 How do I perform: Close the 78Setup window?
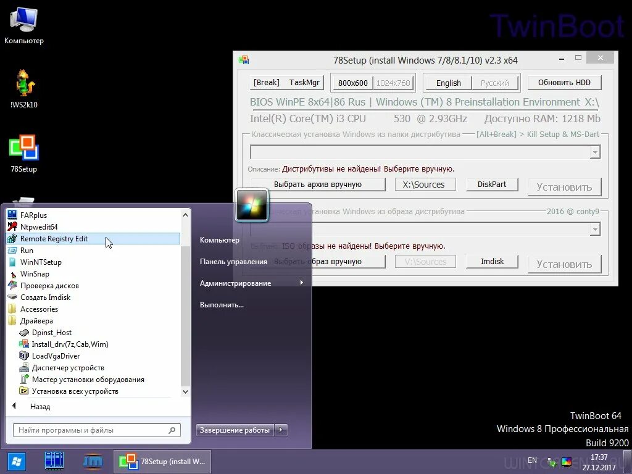point(601,58)
